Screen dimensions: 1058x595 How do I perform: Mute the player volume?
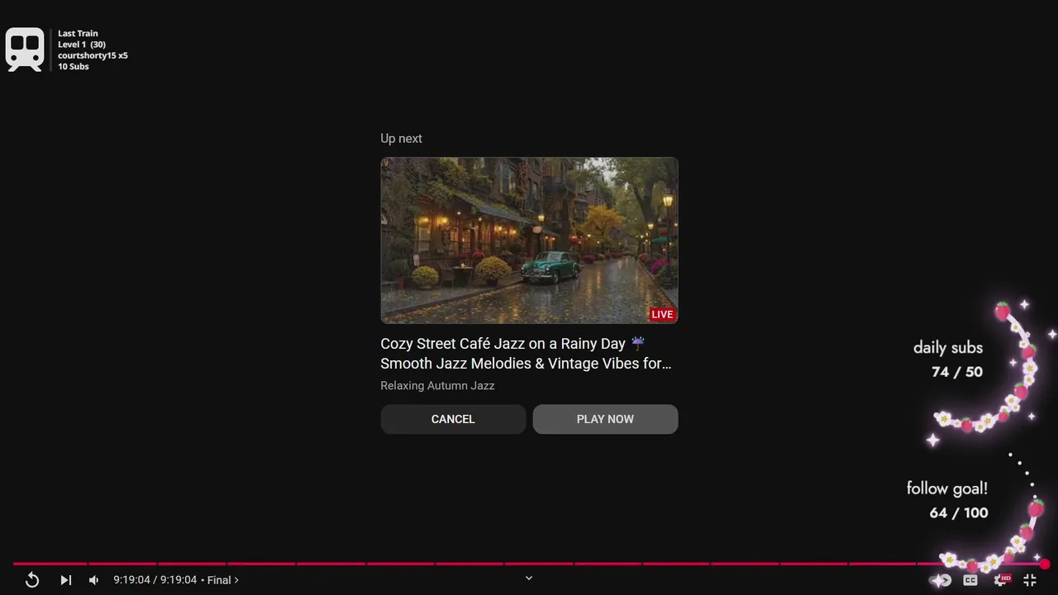point(93,580)
